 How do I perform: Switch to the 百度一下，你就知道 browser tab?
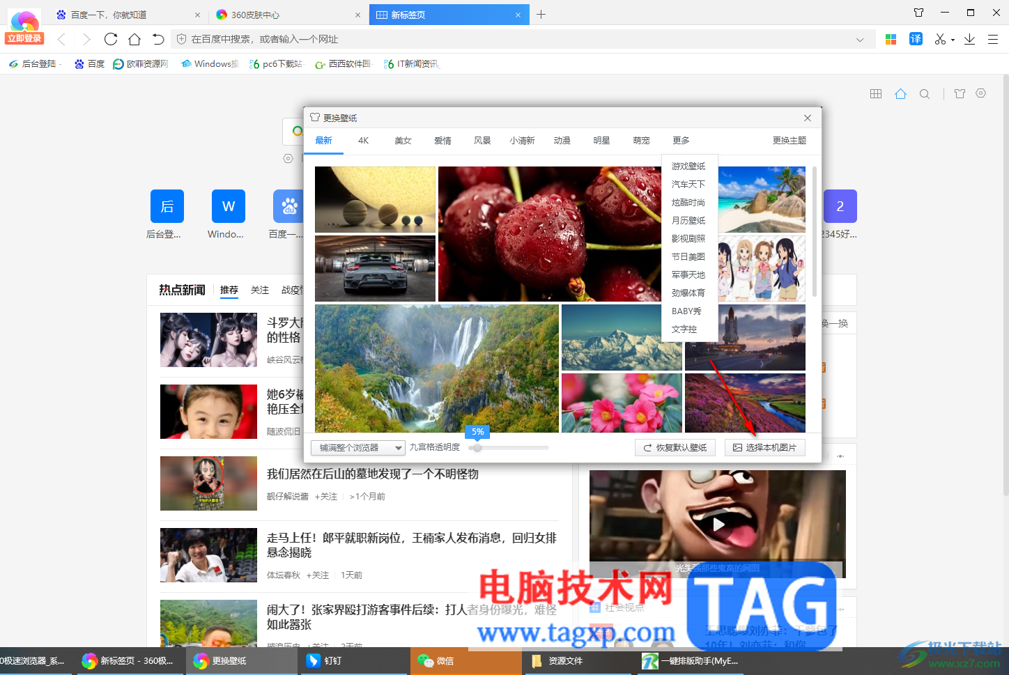128,15
